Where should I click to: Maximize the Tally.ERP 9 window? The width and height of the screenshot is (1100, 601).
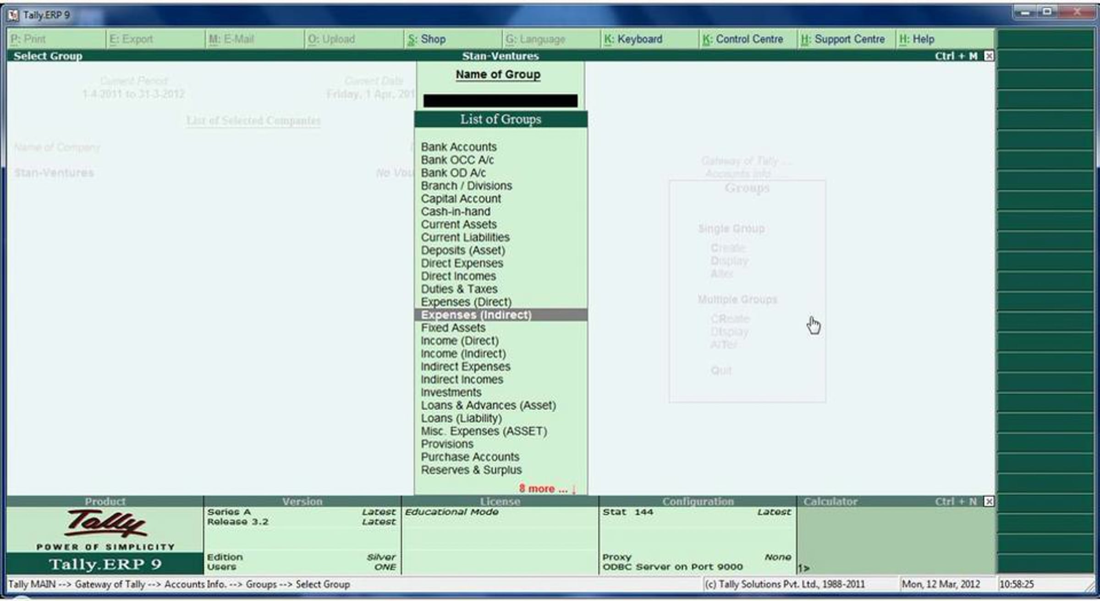(1048, 12)
